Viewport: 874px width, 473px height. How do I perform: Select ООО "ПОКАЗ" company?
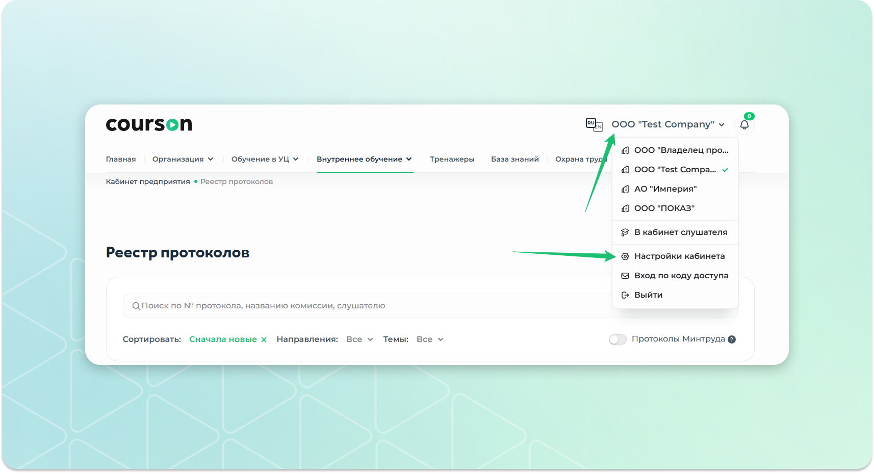[x=664, y=208]
